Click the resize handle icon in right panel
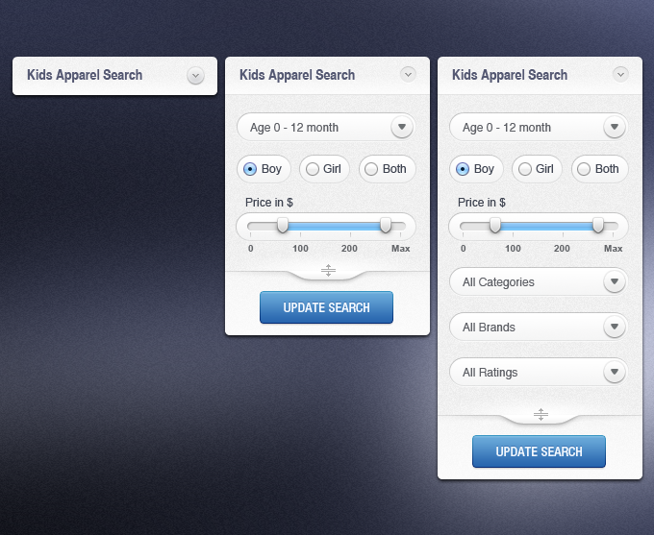 [x=541, y=414]
